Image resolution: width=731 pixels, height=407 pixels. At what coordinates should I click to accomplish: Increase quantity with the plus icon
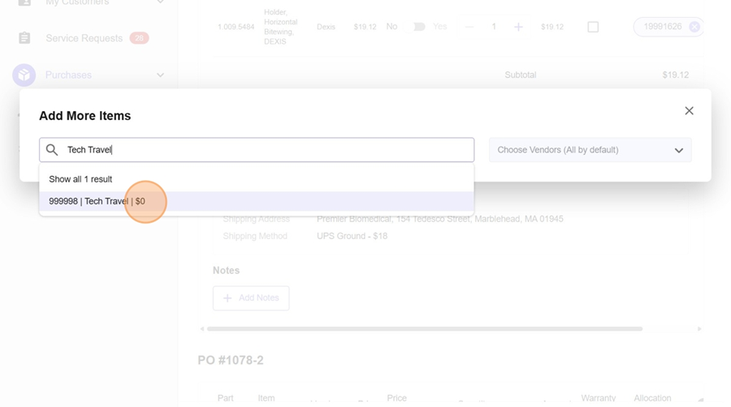(x=518, y=27)
